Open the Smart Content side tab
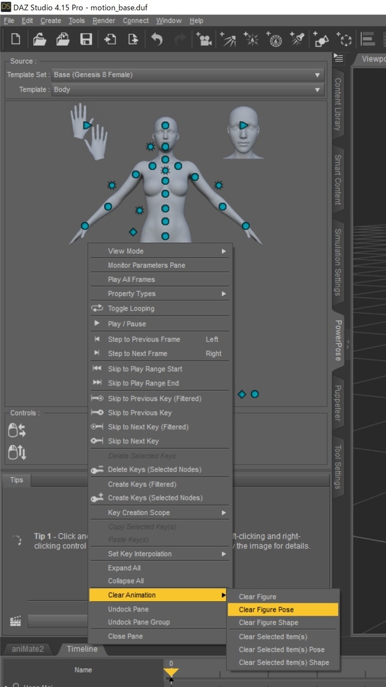Screen dimensions: 386x687 point(338,180)
